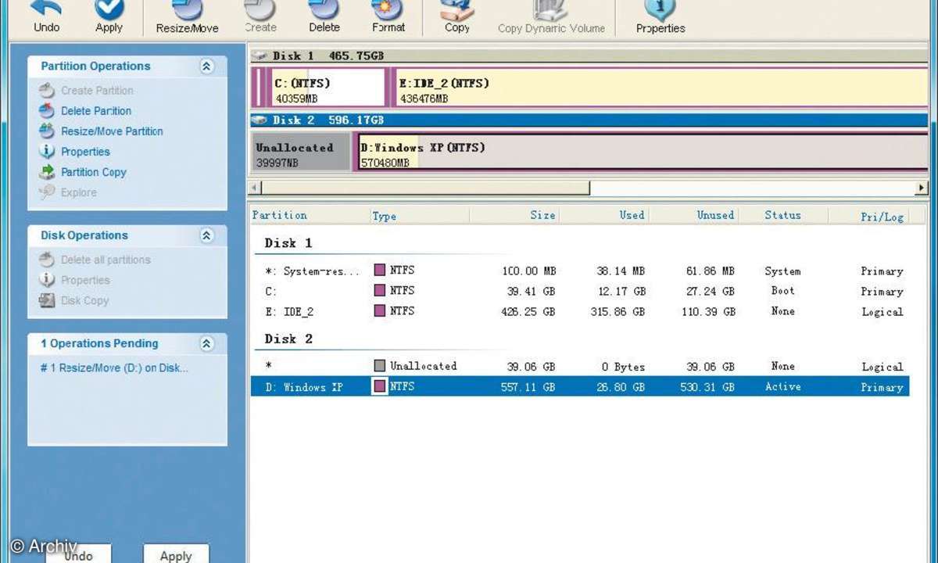Sort by the Status column header
Image resolution: width=938 pixels, height=563 pixels.
782,215
